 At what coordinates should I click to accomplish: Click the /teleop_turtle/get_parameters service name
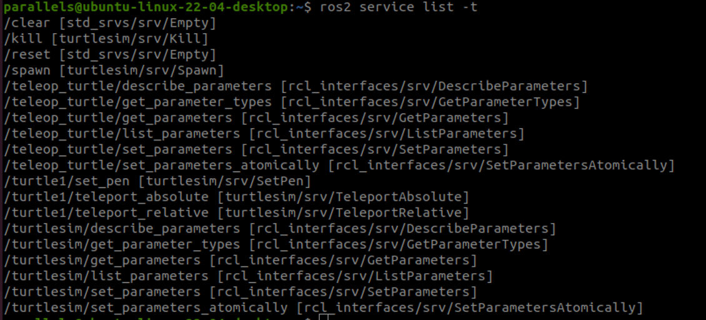pos(118,117)
